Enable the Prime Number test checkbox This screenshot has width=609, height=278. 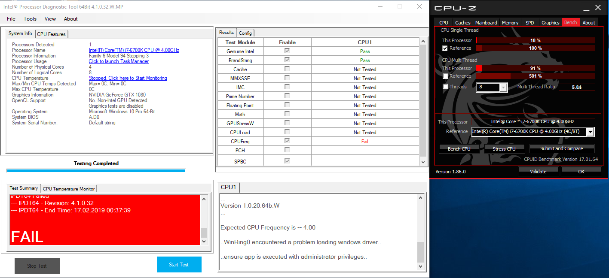click(287, 96)
